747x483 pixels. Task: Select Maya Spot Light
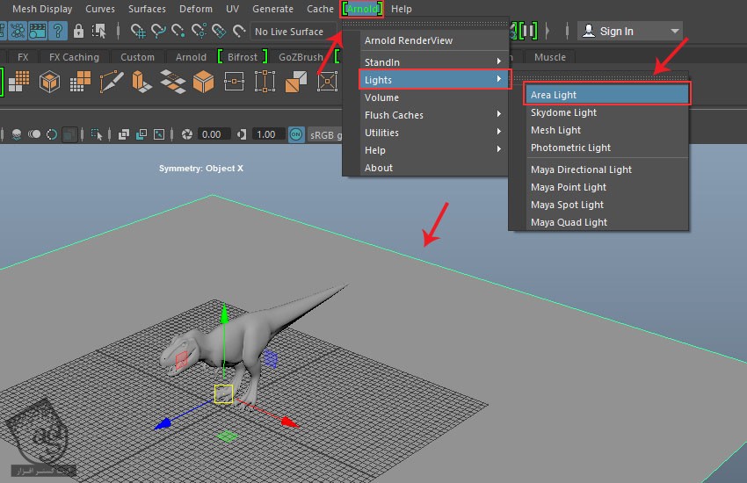tap(567, 205)
